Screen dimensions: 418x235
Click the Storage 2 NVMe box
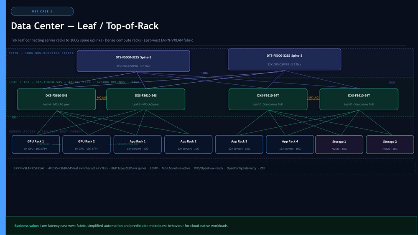tap(390, 144)
